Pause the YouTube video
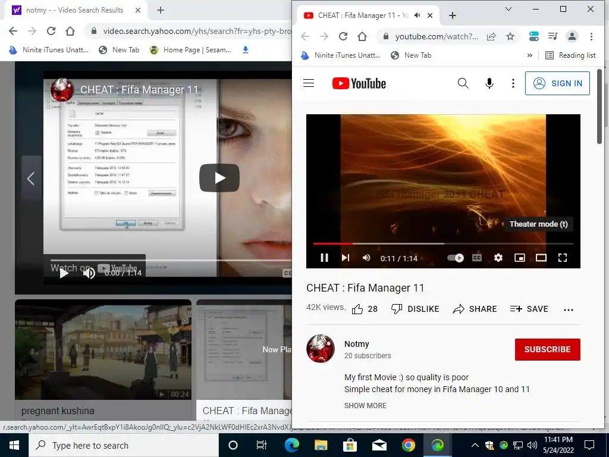Viewport: 609px width, 457px height. (x=324, y=258)
